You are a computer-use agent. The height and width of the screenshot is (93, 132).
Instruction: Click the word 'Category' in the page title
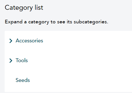pos(19,8)
